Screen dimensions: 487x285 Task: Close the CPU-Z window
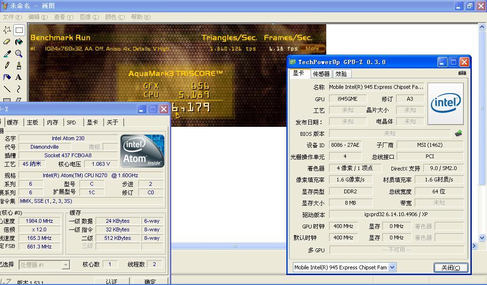point(164,109)
